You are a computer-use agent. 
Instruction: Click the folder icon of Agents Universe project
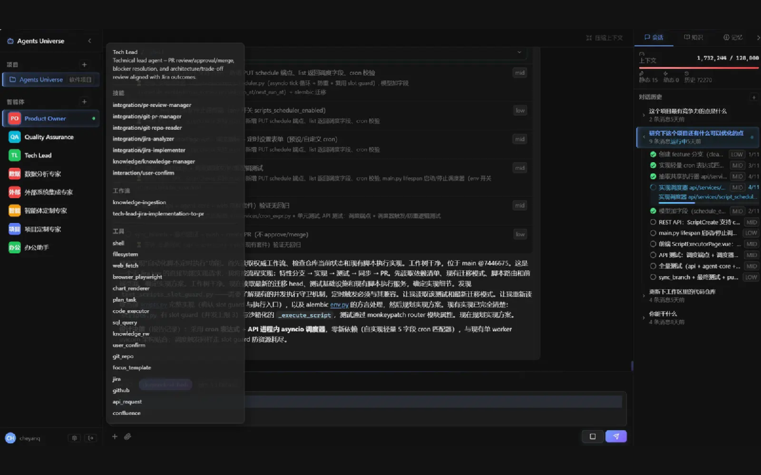(13, 80)
